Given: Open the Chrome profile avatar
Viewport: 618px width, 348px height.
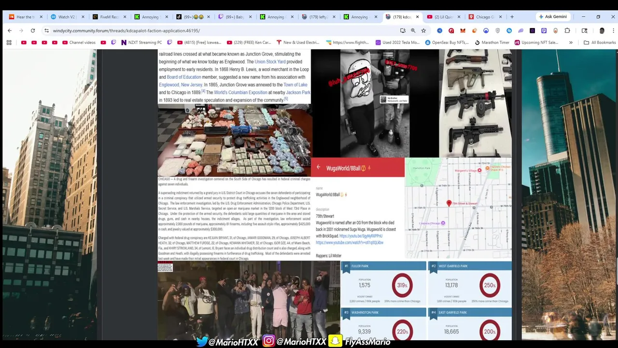Looking at the screenshot, I should [602, 30].
